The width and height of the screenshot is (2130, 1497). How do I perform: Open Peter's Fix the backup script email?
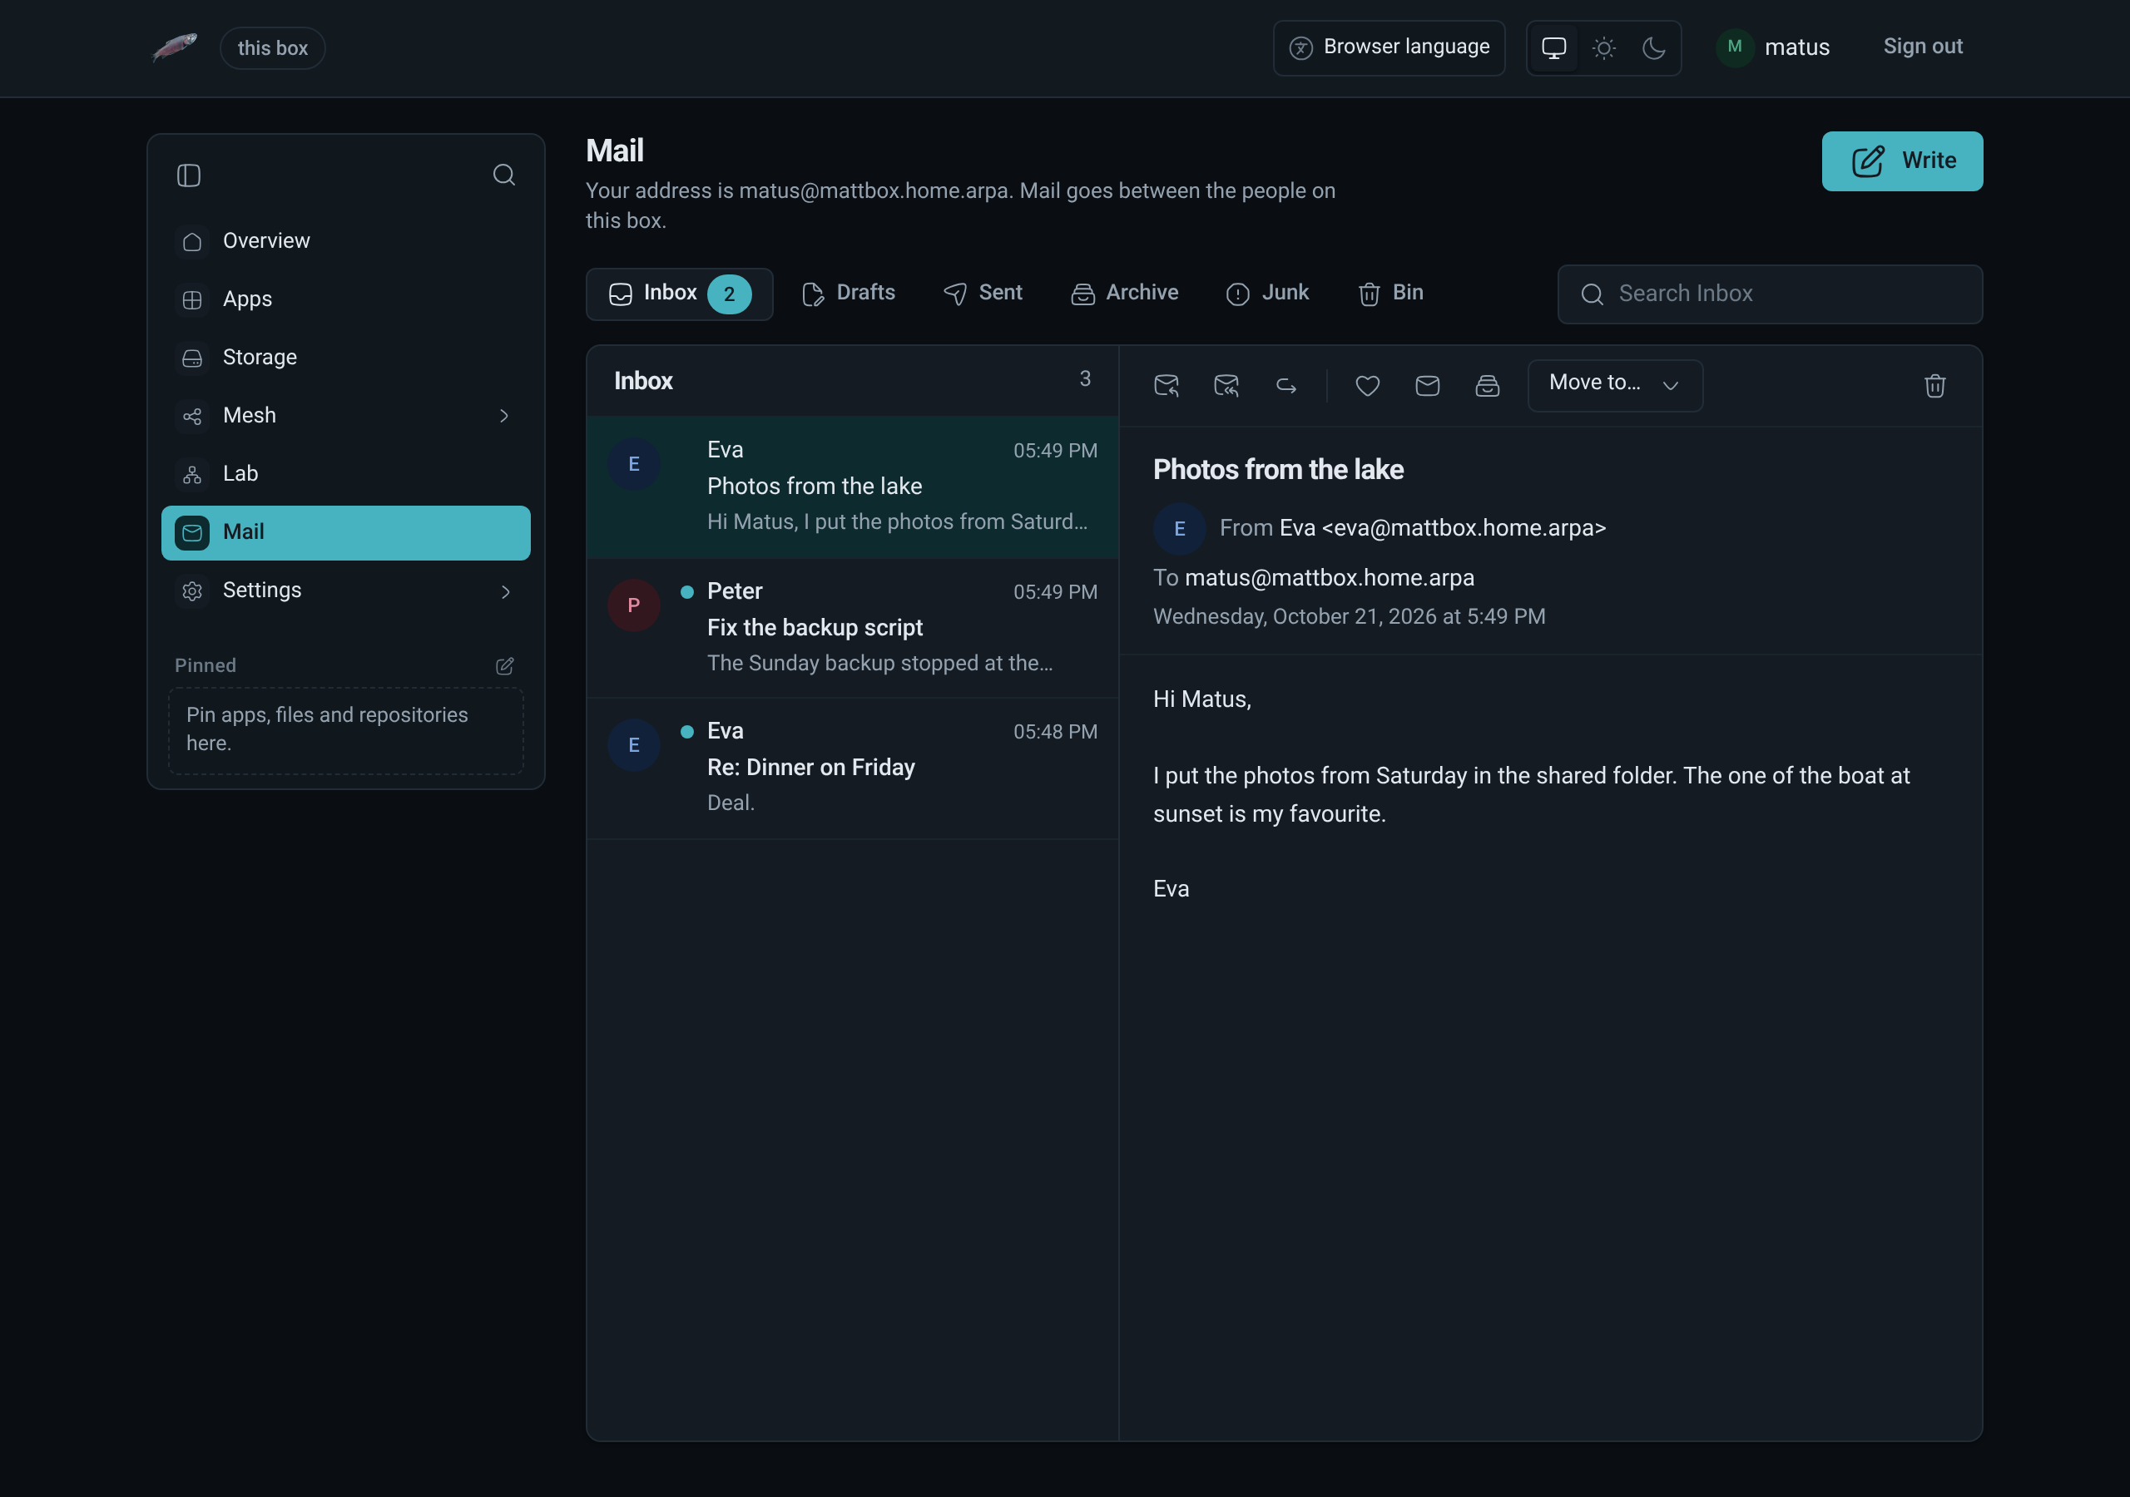853,628
